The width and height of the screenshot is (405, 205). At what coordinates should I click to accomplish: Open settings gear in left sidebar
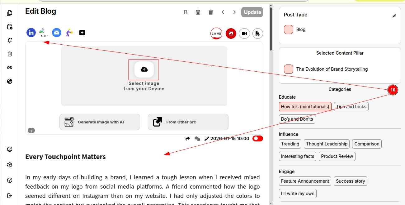tap(10, 165)
